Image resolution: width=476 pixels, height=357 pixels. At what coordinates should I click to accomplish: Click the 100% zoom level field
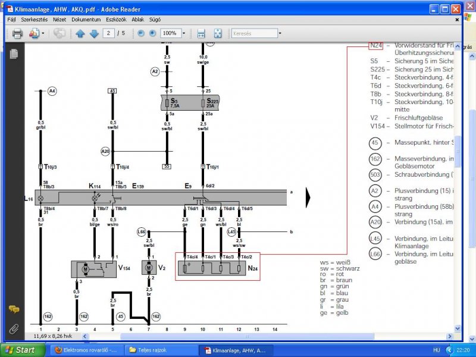click(x=171, y=33)
